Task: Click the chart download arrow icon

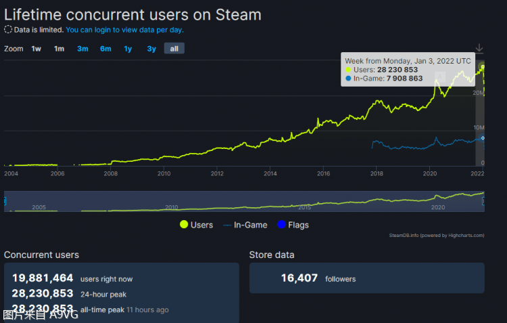Action: tap(479, 47)
